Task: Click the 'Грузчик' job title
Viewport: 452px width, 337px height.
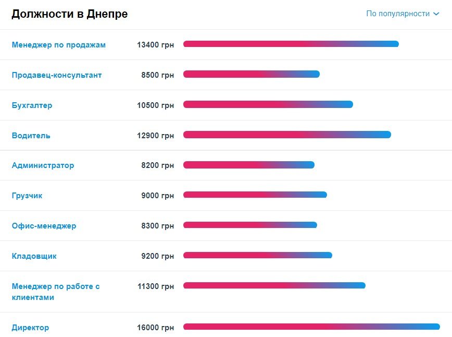Action: pos(27,196)
